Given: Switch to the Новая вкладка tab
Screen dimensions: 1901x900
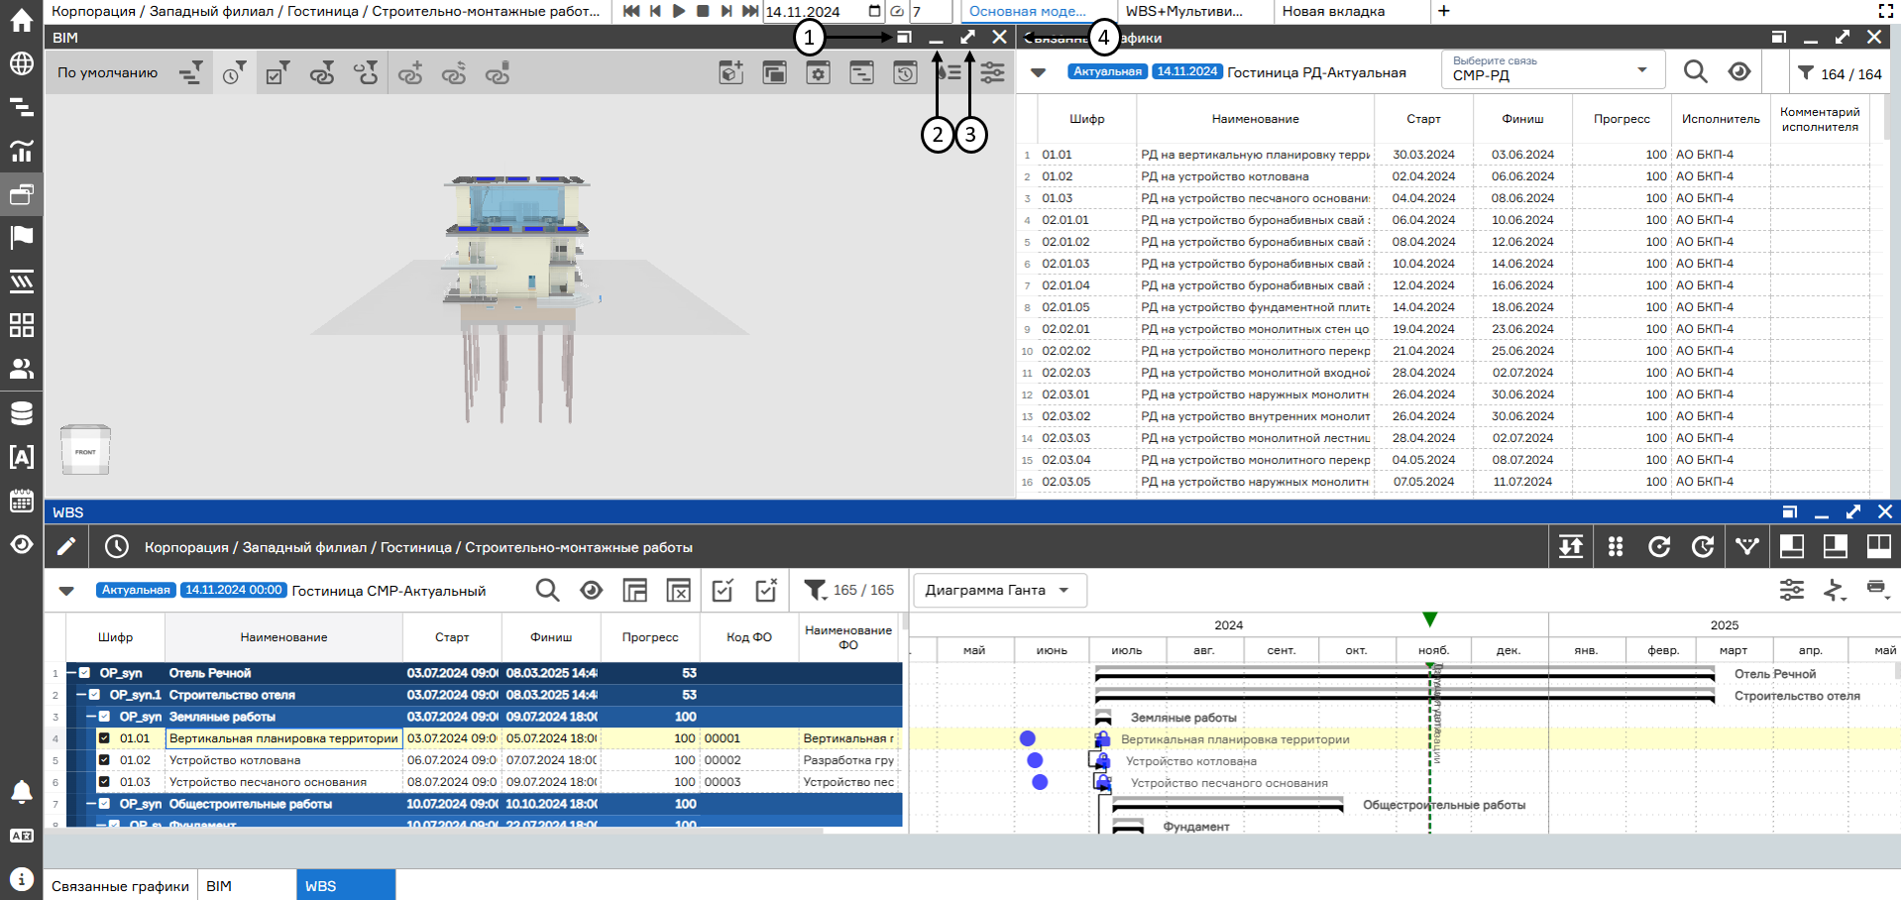Looking at the screenshot, I should click(1352, 11).
